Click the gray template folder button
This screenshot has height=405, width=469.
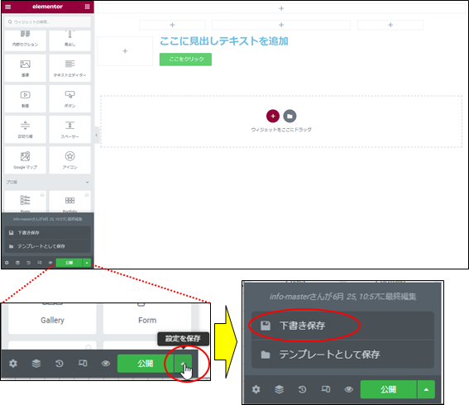(290, 116)
